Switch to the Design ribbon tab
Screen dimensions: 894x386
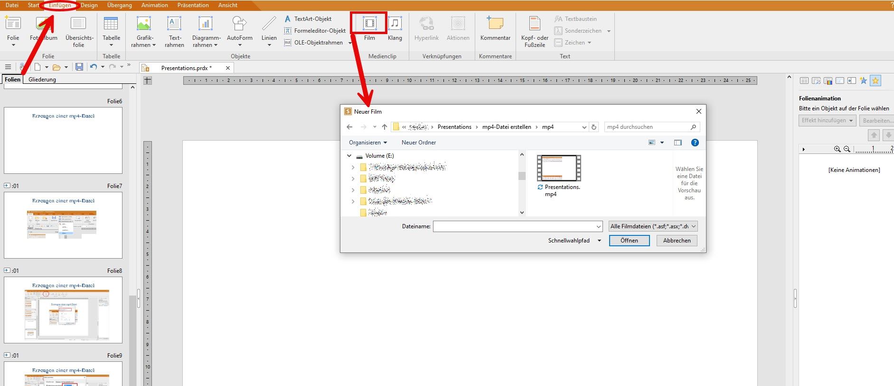coord(89,5)
